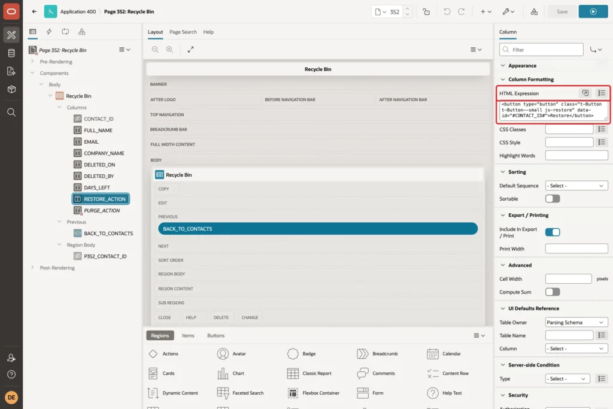This screenshot has height=409, width=613.
Task: Expand the layout pane to full size
Action: coord(190,49)
